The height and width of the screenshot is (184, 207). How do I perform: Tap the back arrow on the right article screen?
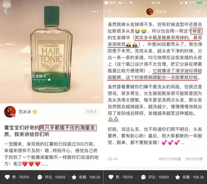(110, 12)
